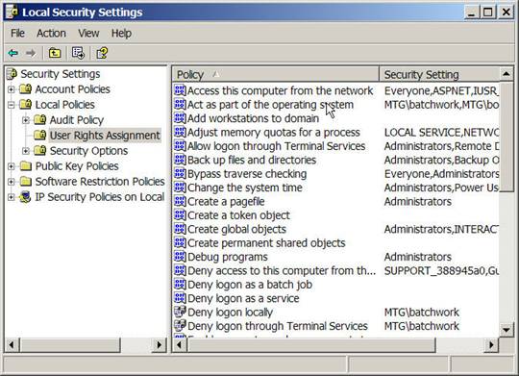Click the policy list scroll down arrow
Image resolution: width=519 pixels, height=376 pixels.
[x=507, y=330]
